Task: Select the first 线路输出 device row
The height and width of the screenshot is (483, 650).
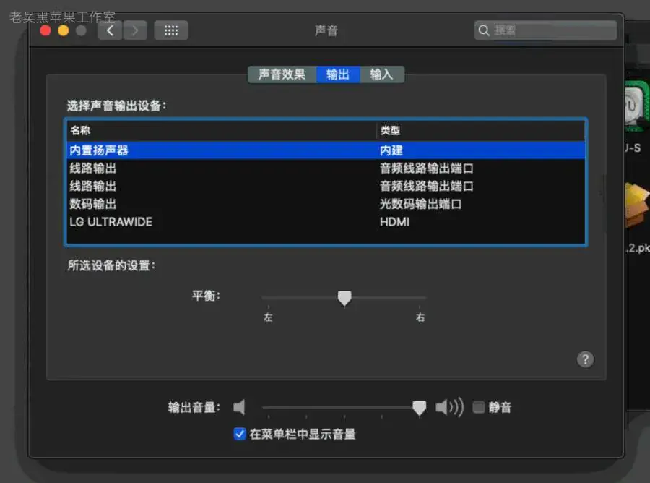Action: click(x=326, y=168)
